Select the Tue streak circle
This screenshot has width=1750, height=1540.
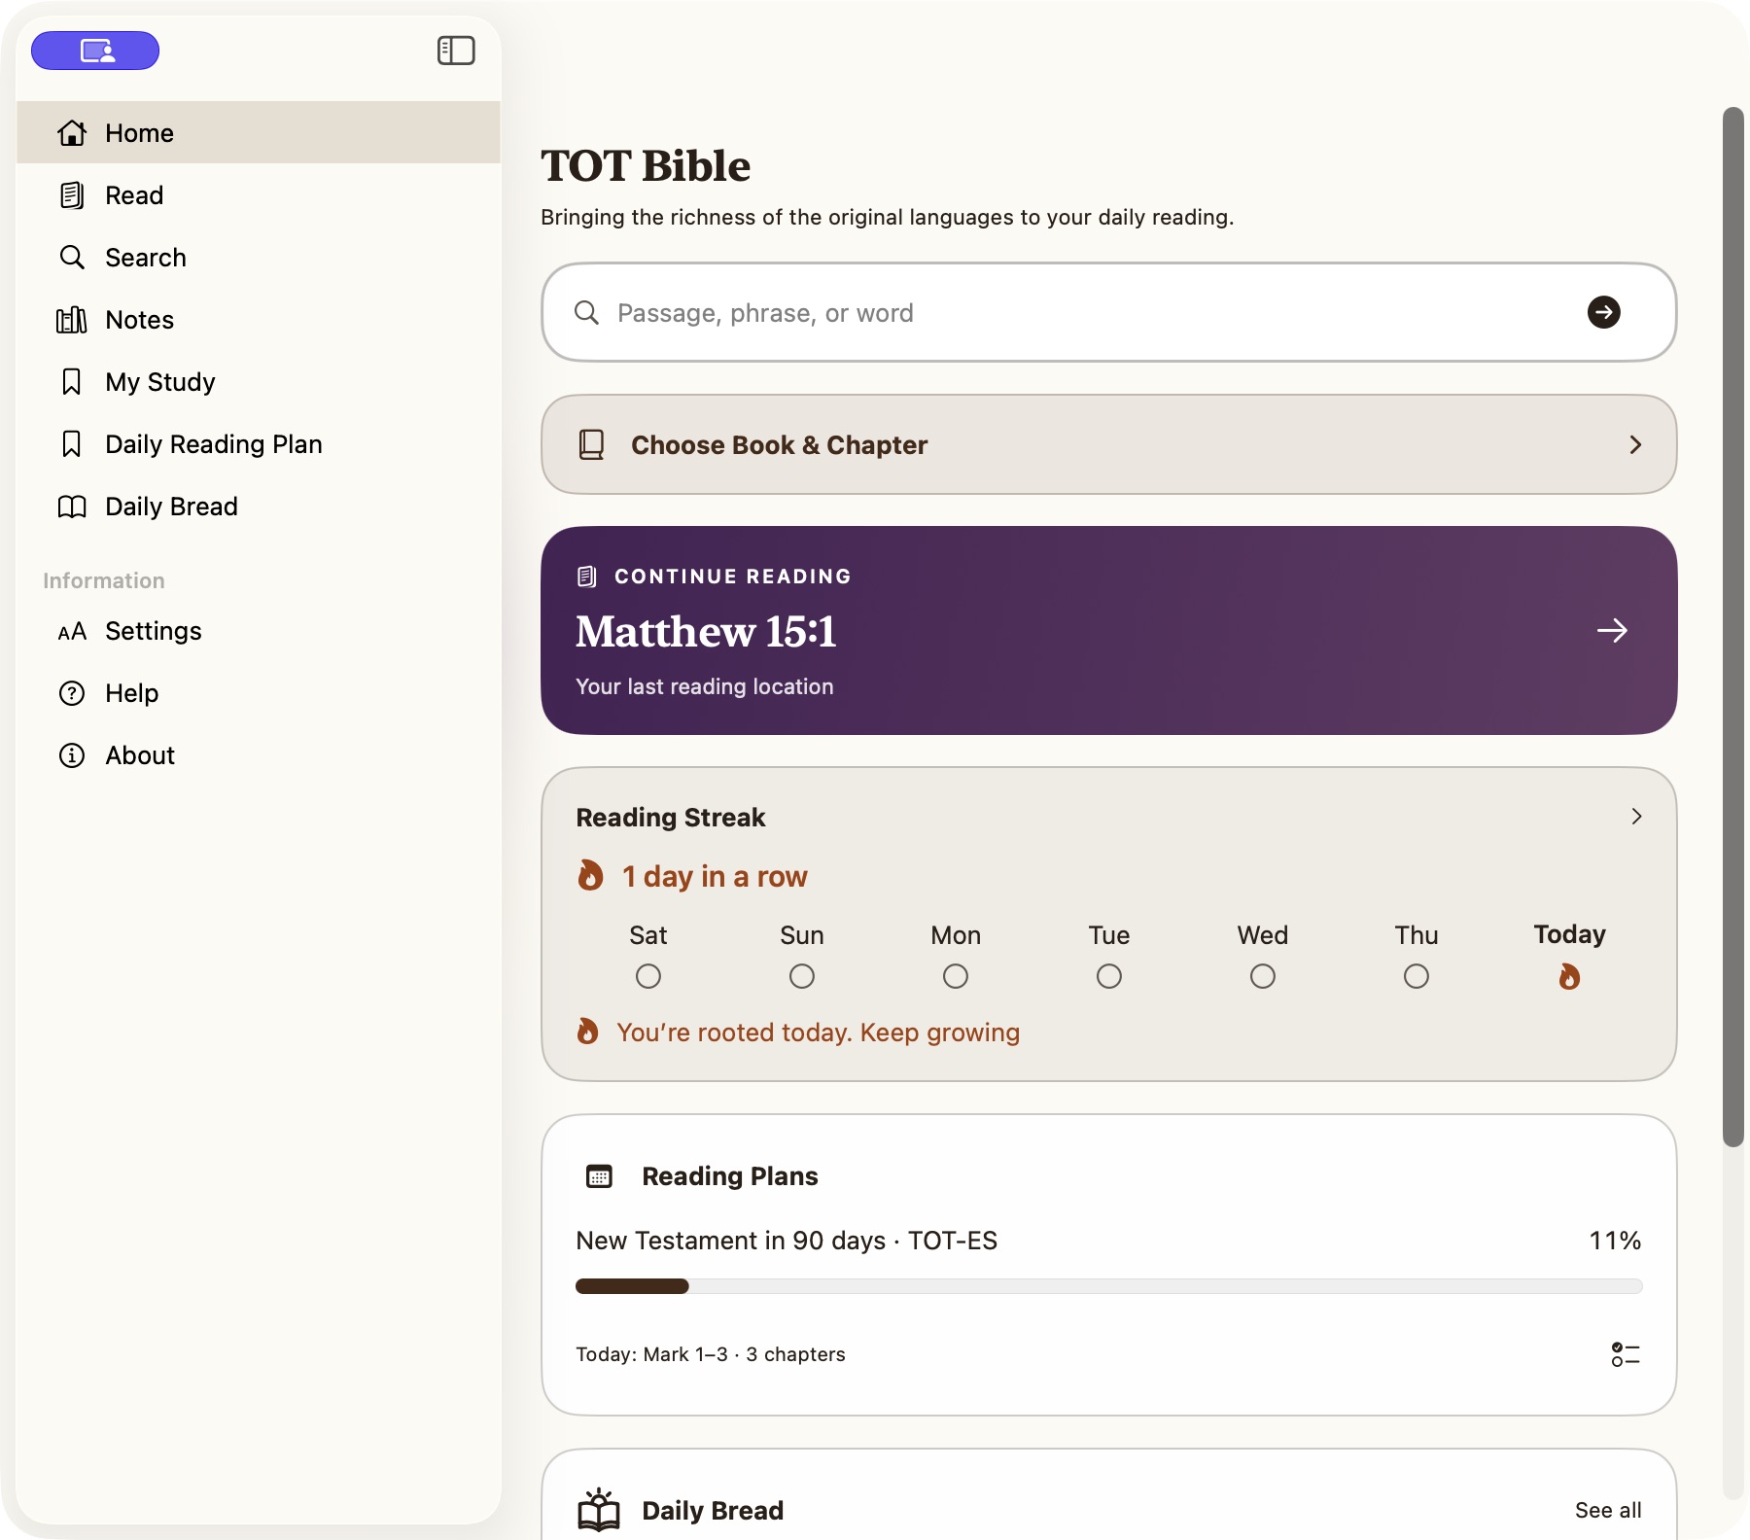click(x=1109, y=976)
